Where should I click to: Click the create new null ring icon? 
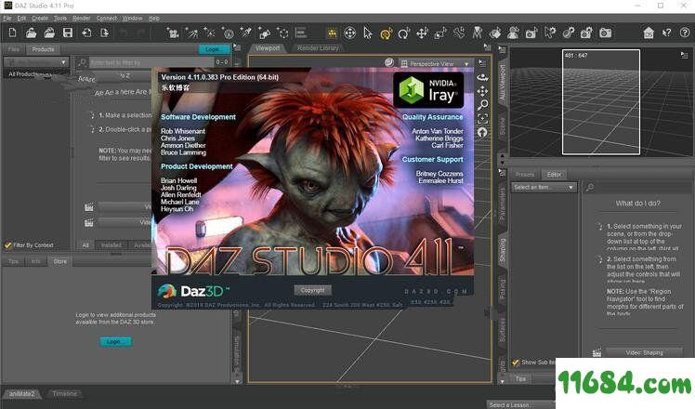(282, 33)
